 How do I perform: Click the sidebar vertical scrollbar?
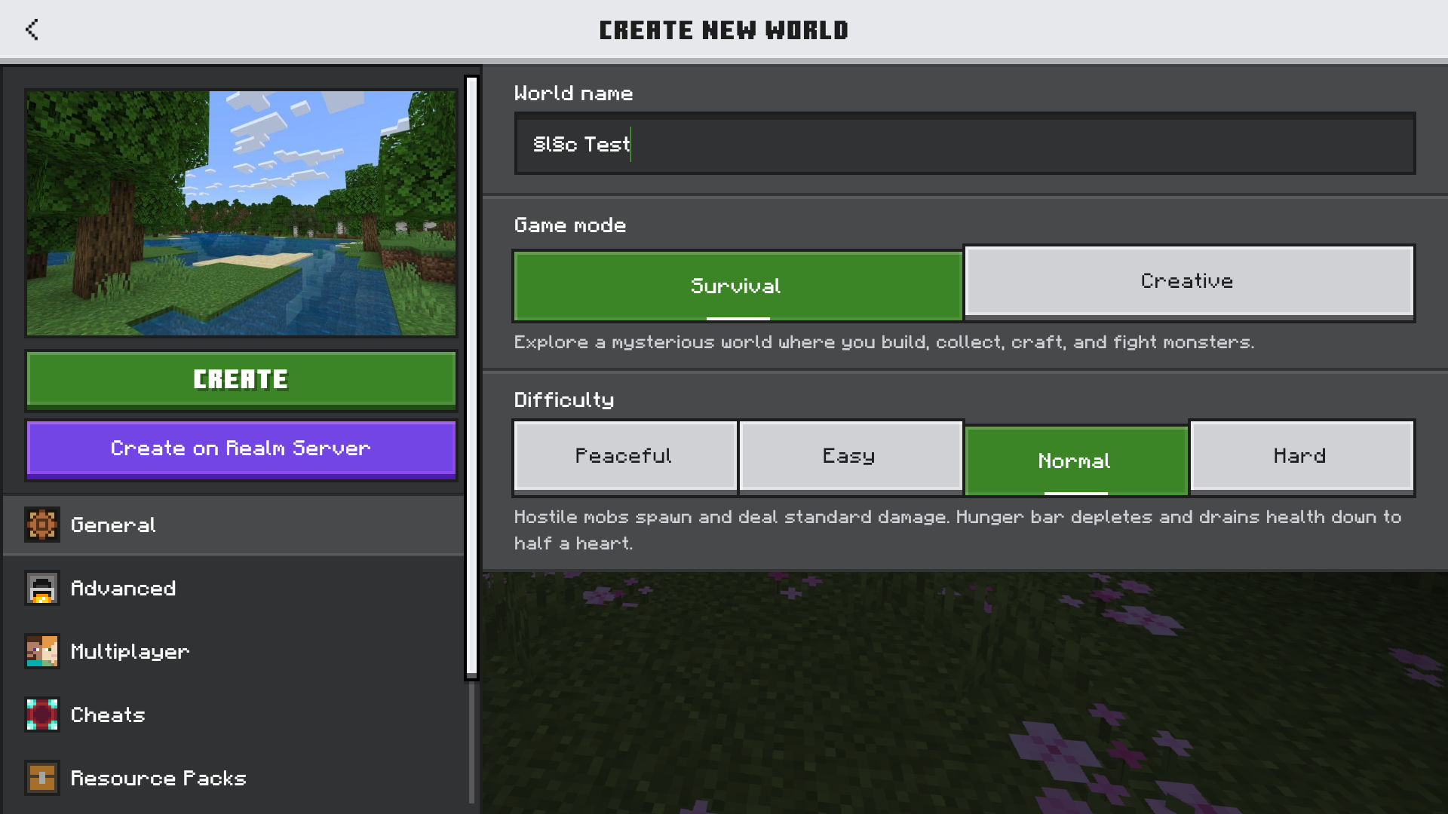click(x=472, y=377)
